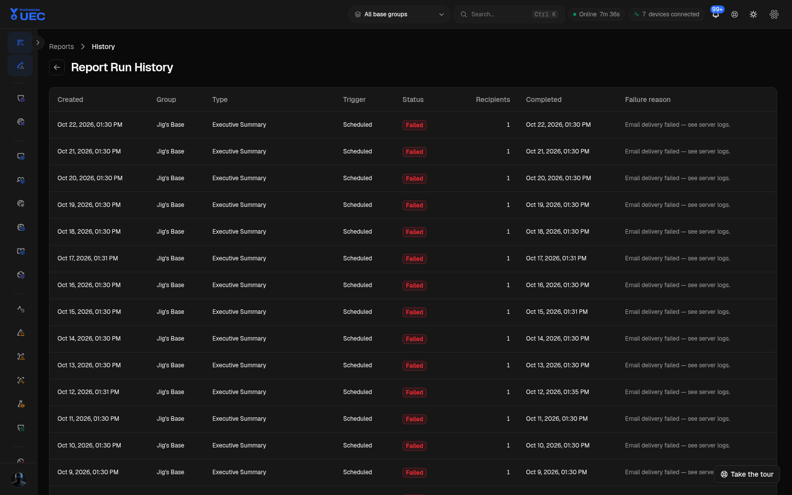This screenshot has height=495, width=792.
Task: Go to Reports via the breadcrumb
Action: pos(61,47)
